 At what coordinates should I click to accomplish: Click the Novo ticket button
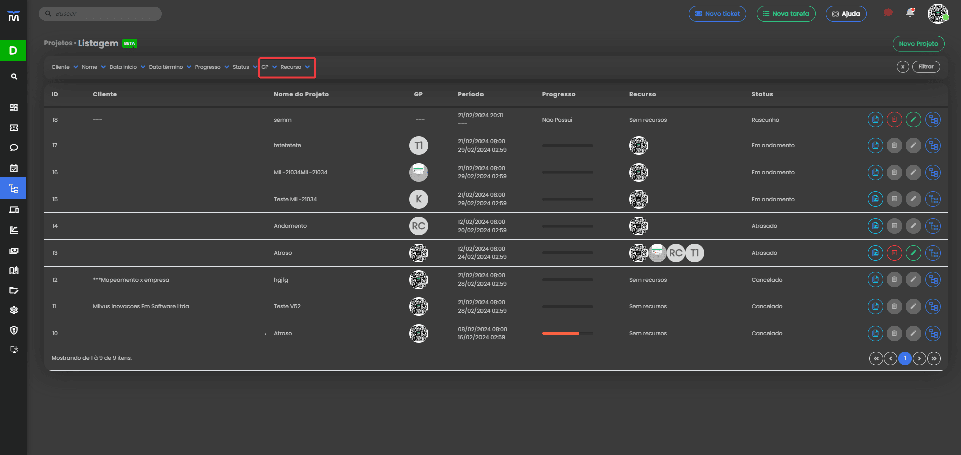point(717,14)
